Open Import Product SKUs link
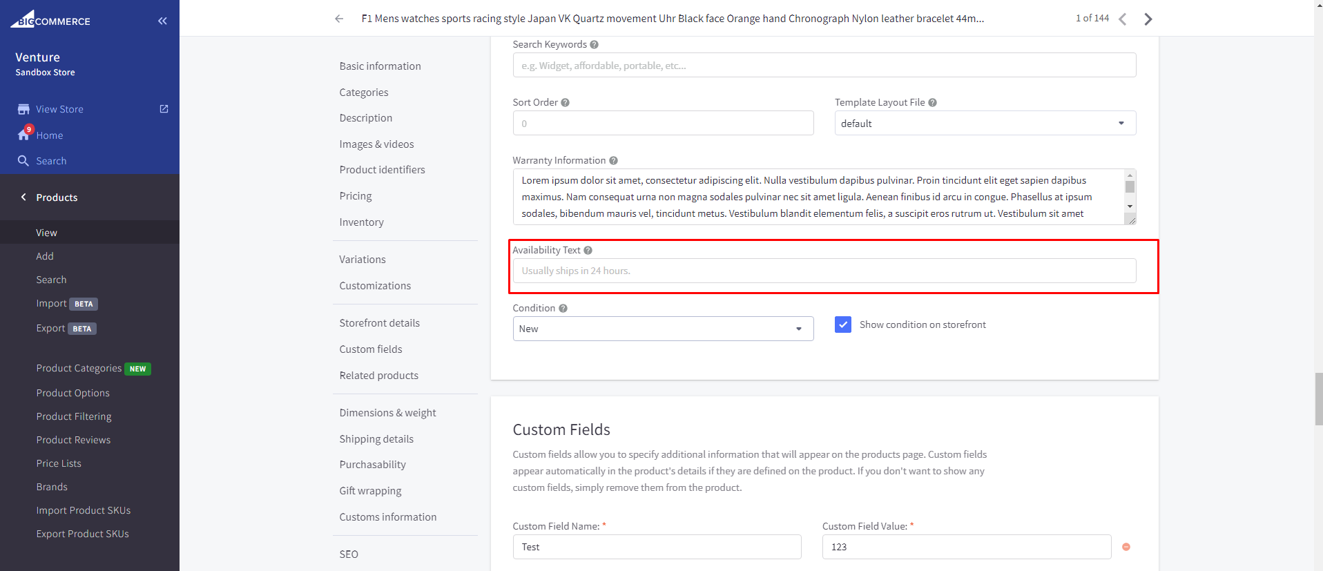Screen dimensions: 1323x571 84,510
